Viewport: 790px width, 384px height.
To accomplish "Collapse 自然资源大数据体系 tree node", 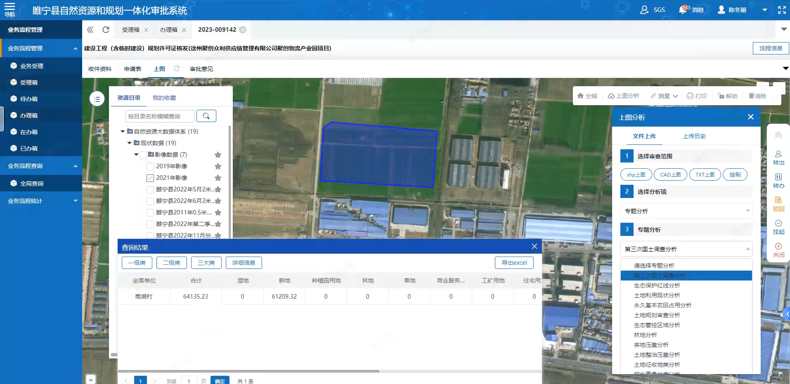I will coord(123,132).
